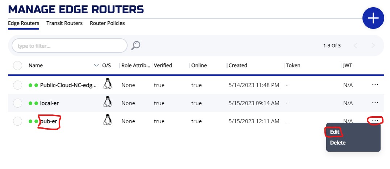
Task: Click the blue plus add router button
Action: tap(373, 18)
